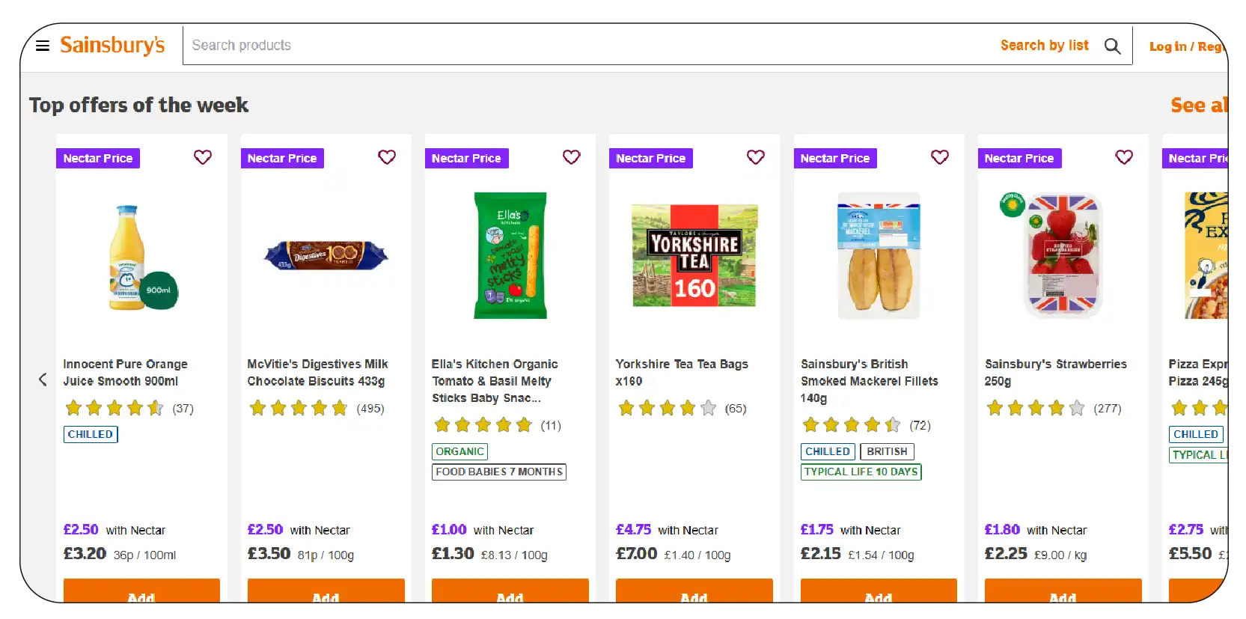Click See all top offers
This screenshot has width=1246, height=619.
pos(1198,106)
